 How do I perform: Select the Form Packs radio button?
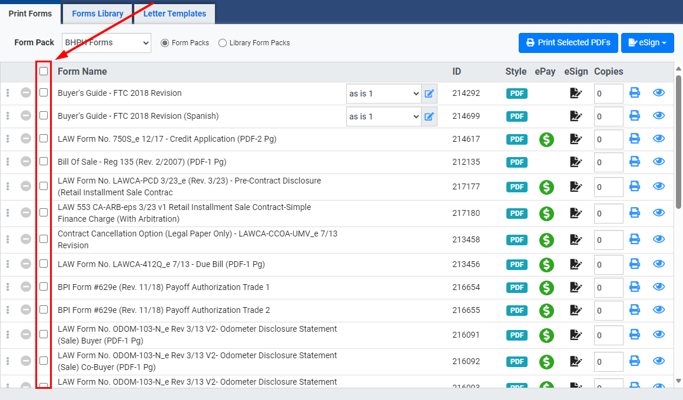pyautogui.click(x=165, y=43)
